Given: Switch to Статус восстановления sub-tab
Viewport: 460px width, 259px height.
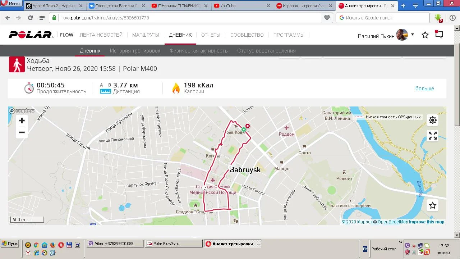Looking at the screenshot, I should (x=266, y=51).
